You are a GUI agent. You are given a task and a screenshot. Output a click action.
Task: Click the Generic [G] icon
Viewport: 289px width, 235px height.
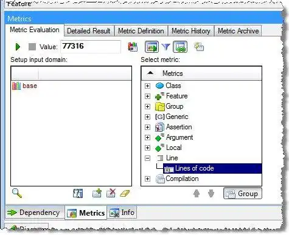(x=160, y=117)
